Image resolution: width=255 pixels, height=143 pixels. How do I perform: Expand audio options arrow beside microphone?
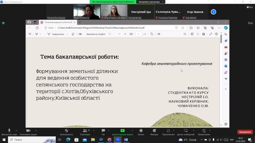point(16,131)
